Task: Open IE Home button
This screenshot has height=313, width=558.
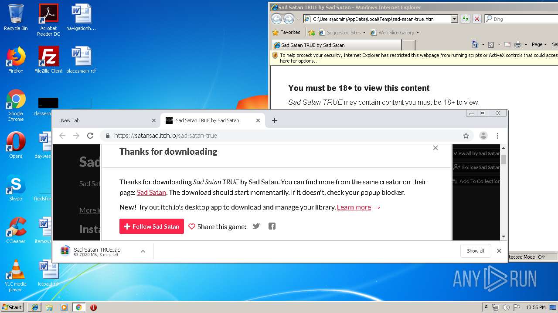Action: click(x=475, y=44)
